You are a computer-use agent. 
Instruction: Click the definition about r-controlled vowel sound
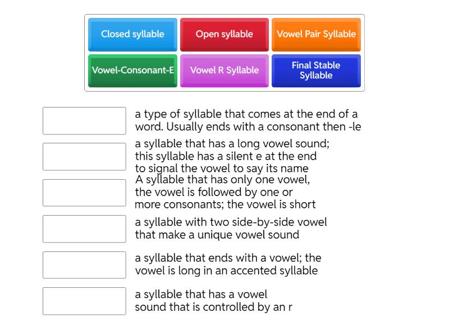(224, 301)
